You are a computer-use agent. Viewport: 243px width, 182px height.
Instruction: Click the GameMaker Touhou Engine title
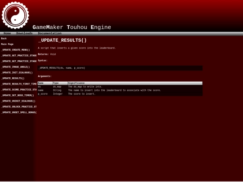click(x=72, y=27)
